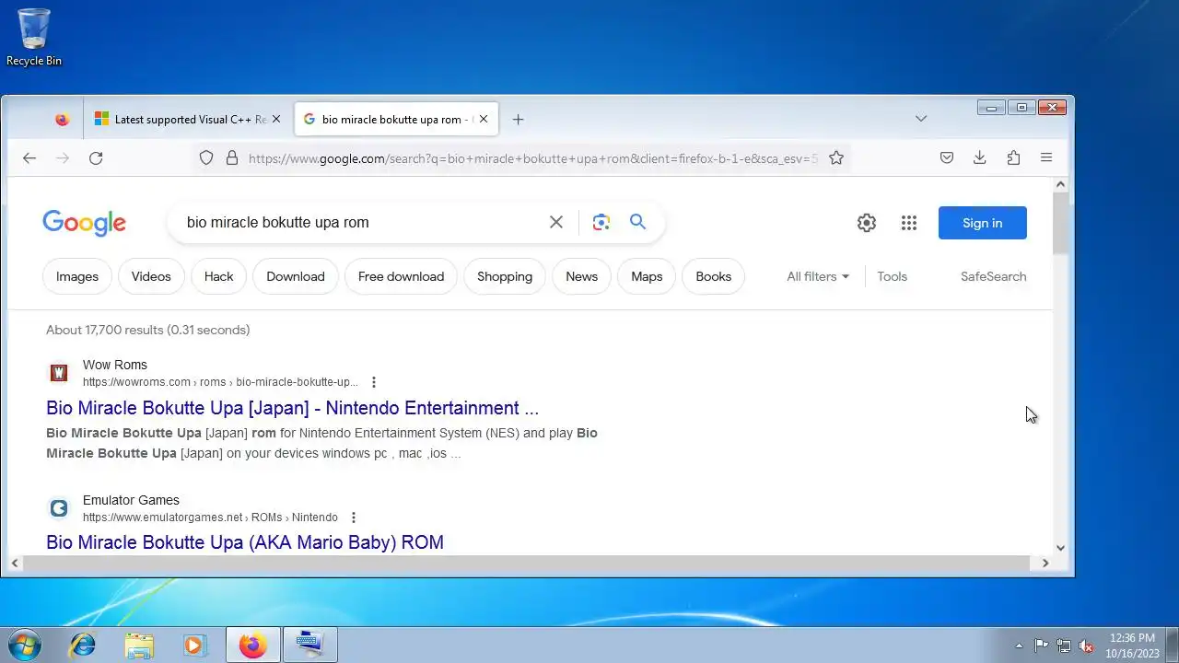Click the Sign in button
This screenshot has height=663, width=1179.
click(x=983, y=223)
